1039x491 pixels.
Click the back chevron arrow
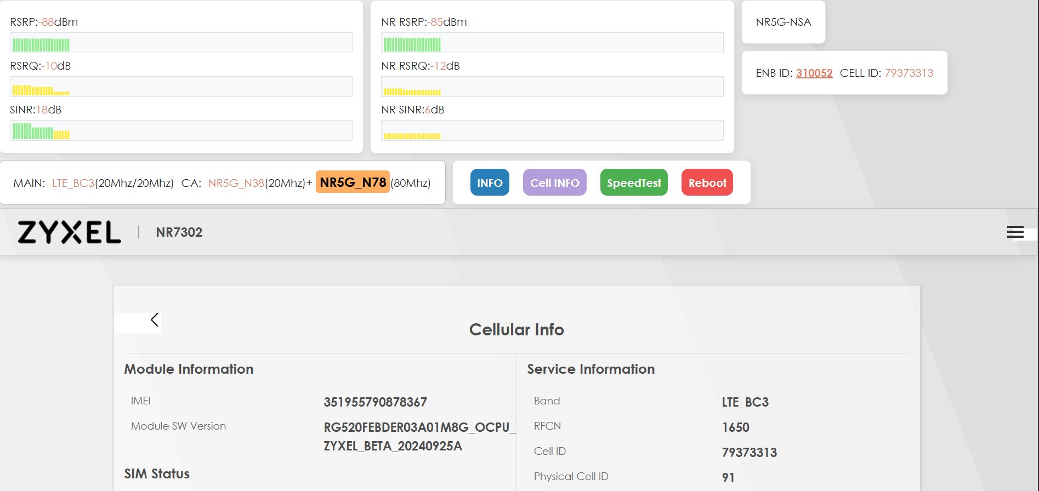[x=154, y=320]
